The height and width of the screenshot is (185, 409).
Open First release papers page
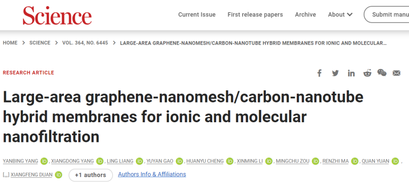pos(255,15)
